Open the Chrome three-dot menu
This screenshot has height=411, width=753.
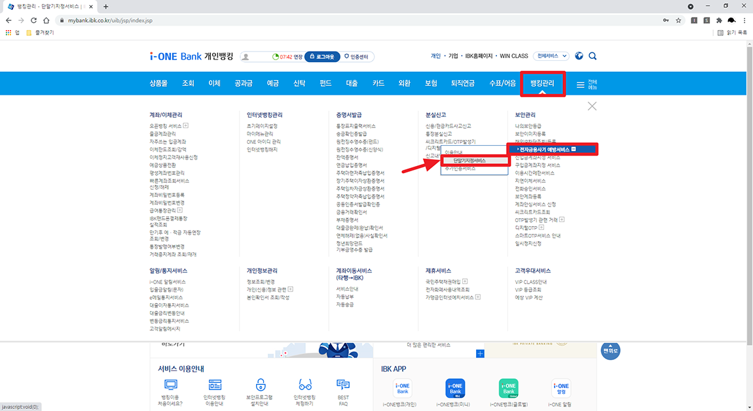(745, 20)
